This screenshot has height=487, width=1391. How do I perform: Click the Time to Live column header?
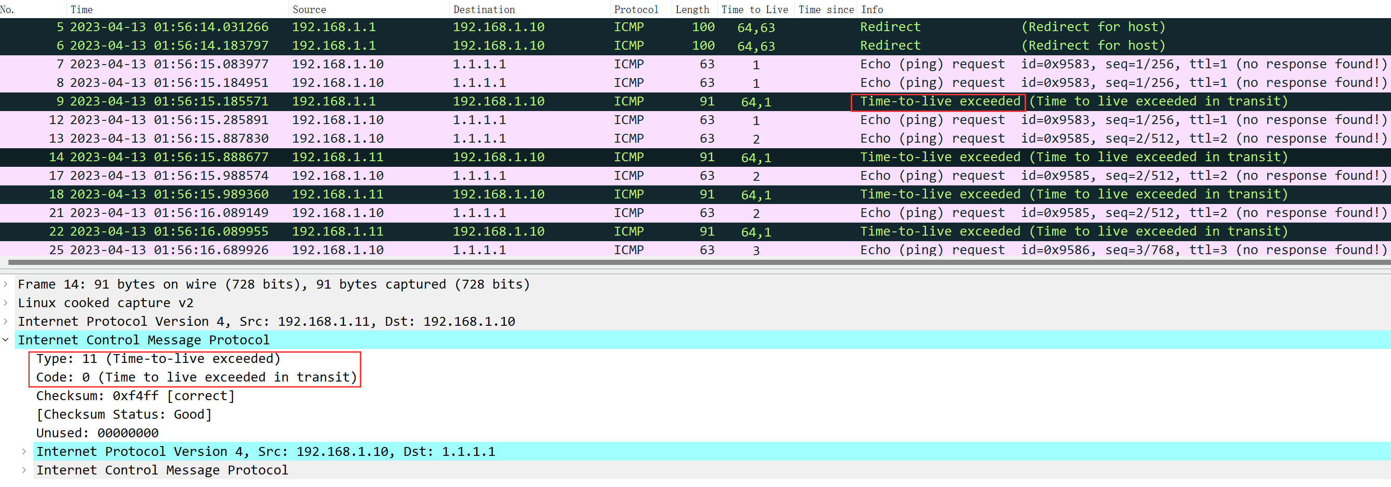coord(756,9)
